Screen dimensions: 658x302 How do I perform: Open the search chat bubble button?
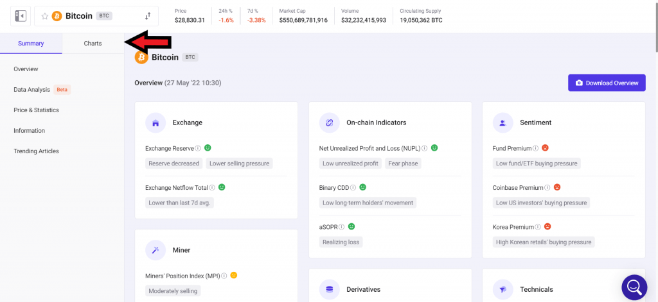click(634, 287)
